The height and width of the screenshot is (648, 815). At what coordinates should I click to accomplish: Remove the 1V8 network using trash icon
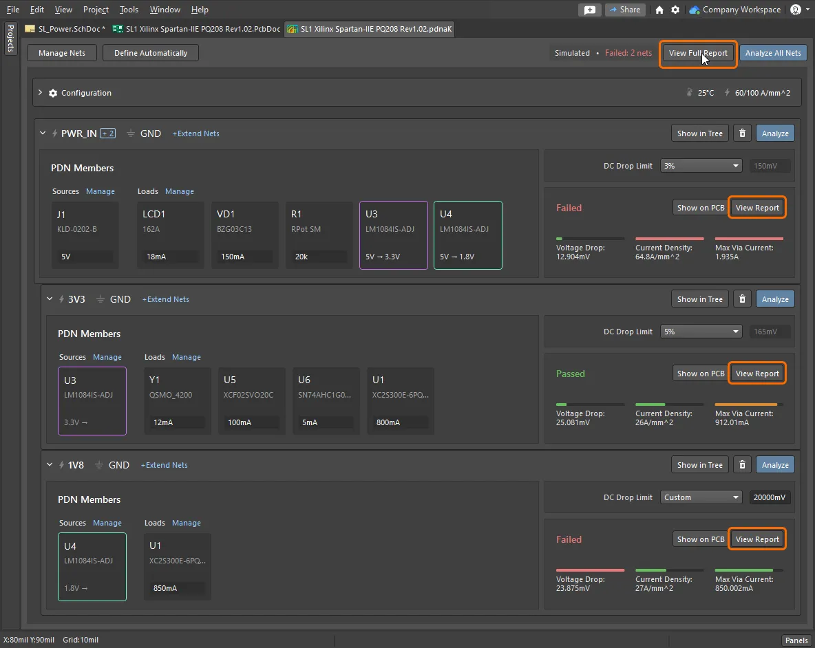coord(742,465)
